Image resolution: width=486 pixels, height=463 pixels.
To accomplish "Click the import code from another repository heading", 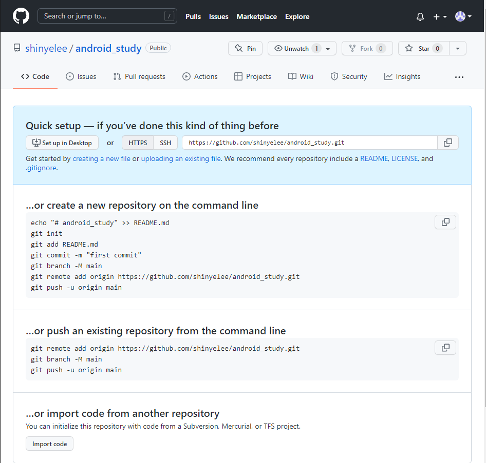I will pos(122,413).
